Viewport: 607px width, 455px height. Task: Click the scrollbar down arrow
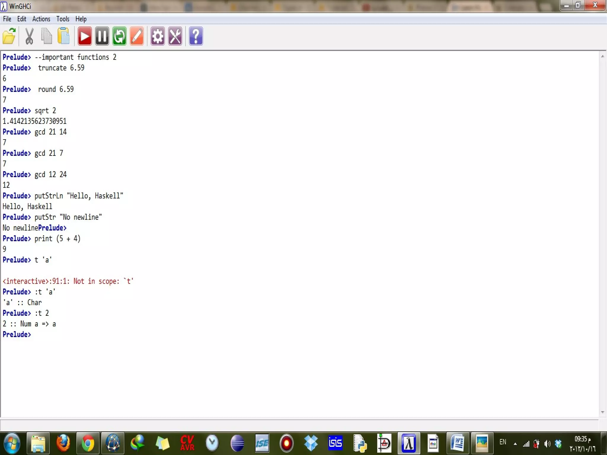(x=603, y=412)
